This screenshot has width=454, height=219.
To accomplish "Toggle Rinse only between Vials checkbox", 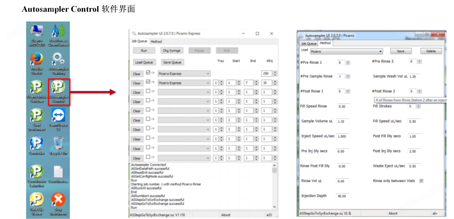I will tap(421, 181).
